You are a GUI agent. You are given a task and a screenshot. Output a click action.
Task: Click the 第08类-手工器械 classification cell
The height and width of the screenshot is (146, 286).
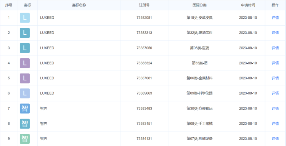point(199,124)
